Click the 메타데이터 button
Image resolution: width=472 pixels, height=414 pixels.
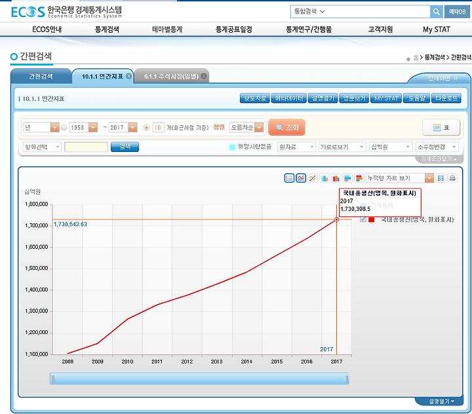[x=289, y=98]
